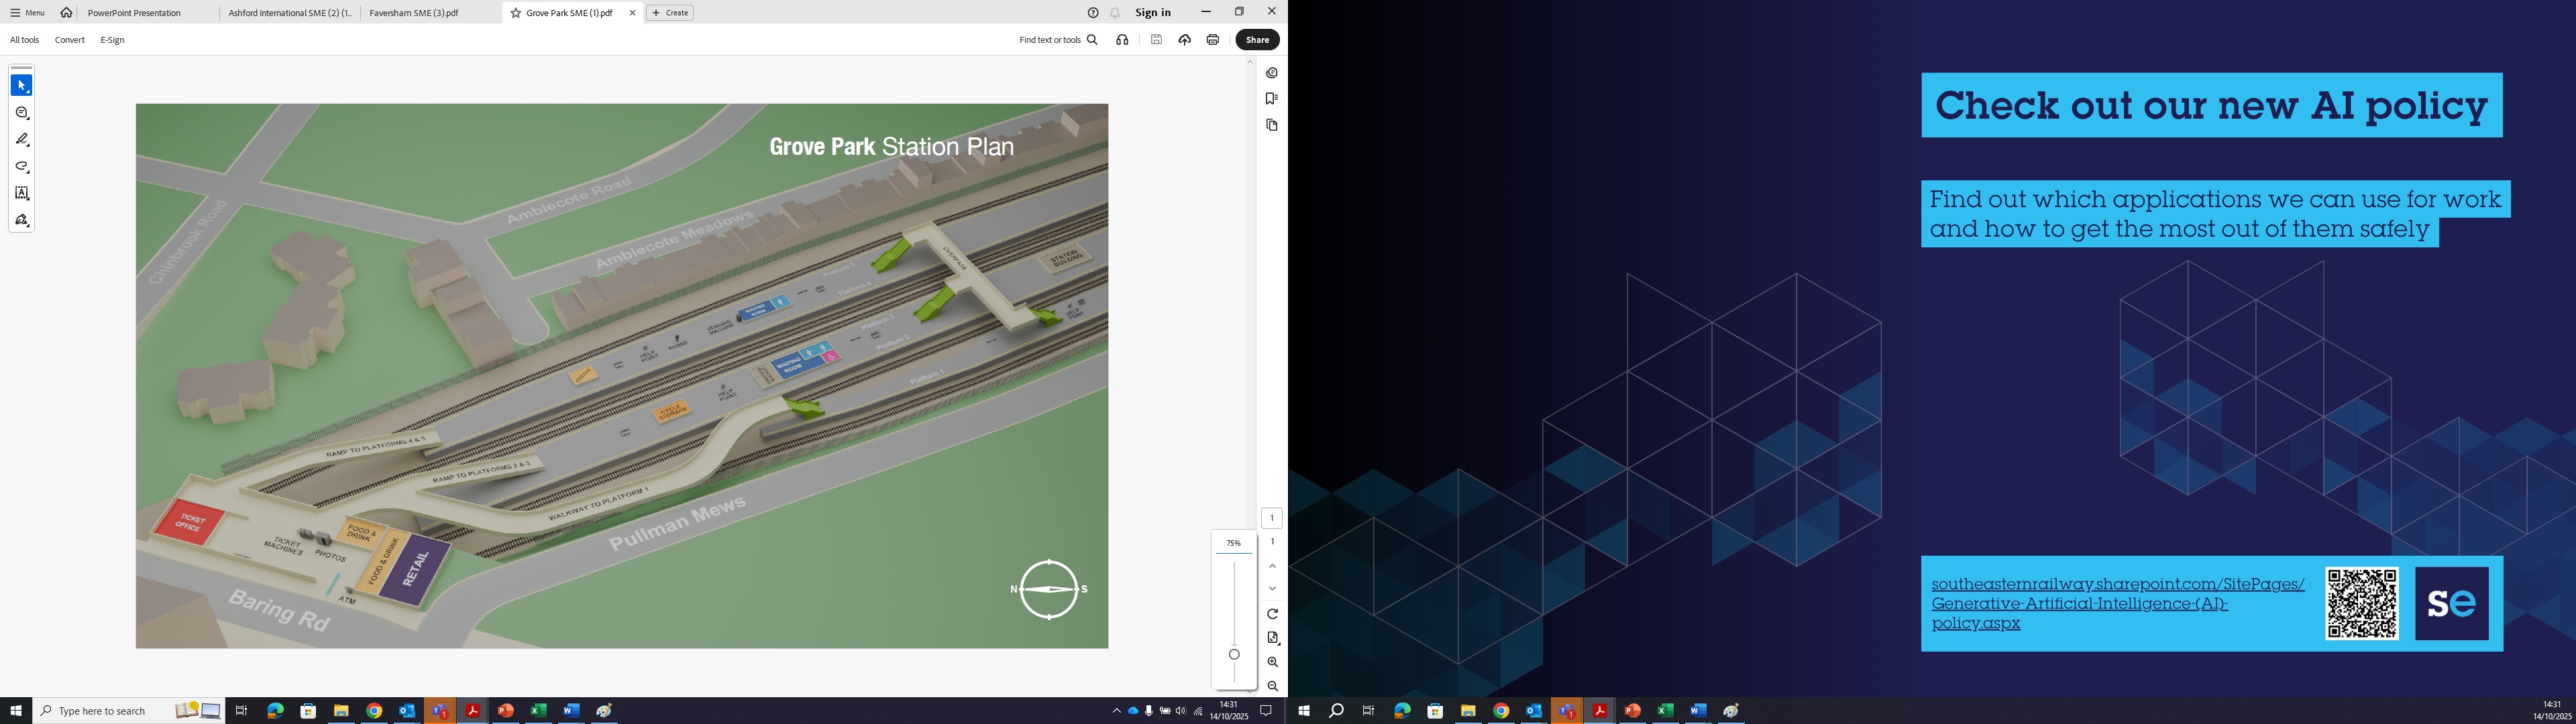This screenshot has width=2576, height=724.
Task: Click the zoom in magnifier button
Action: pos(1272,662)
